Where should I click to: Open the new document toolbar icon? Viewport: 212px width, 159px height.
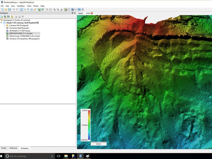click(2, 10)
